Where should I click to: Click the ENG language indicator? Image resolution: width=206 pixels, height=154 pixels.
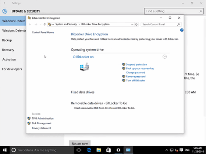point(187,150)
